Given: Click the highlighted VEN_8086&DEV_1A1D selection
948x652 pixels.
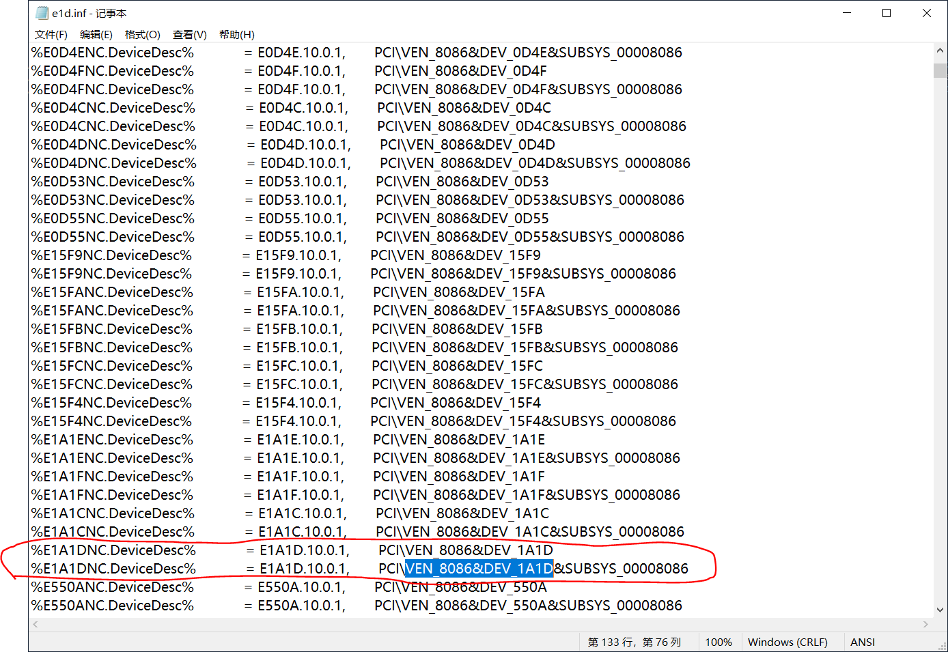Looking at the screenshot, I should tap(479, 569).
